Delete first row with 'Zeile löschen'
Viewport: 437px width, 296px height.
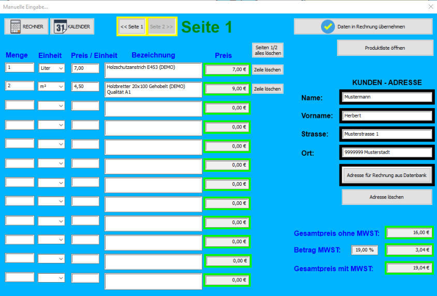(268, 70)
